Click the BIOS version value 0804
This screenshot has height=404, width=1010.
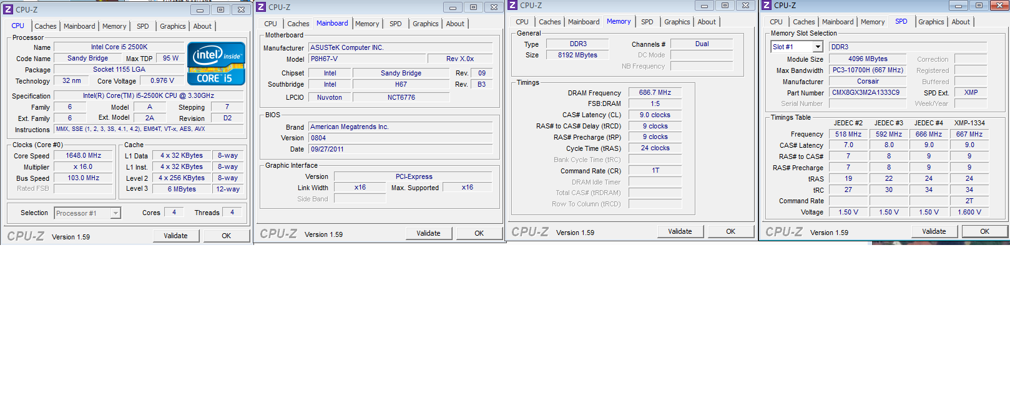tap(401, 138)
